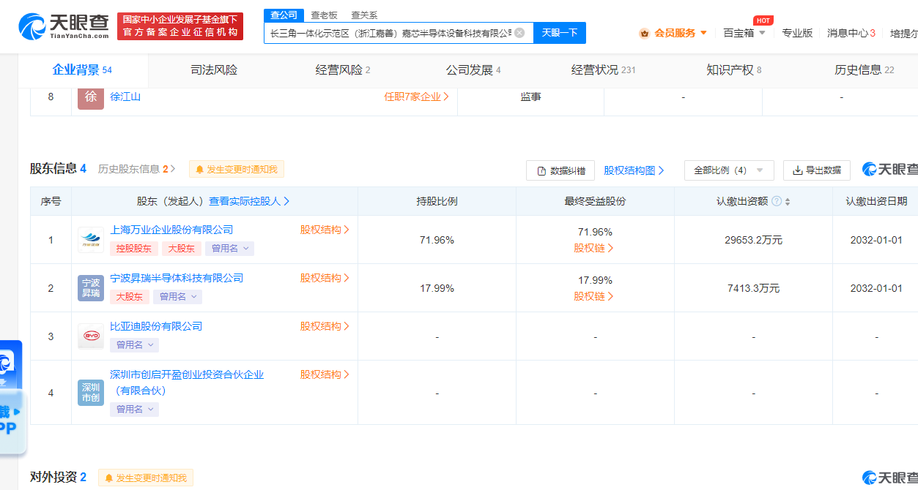Click the 大股东 tag under 宁波昇瑞
This screenshot has width=918, height=490.
[130, 297]
